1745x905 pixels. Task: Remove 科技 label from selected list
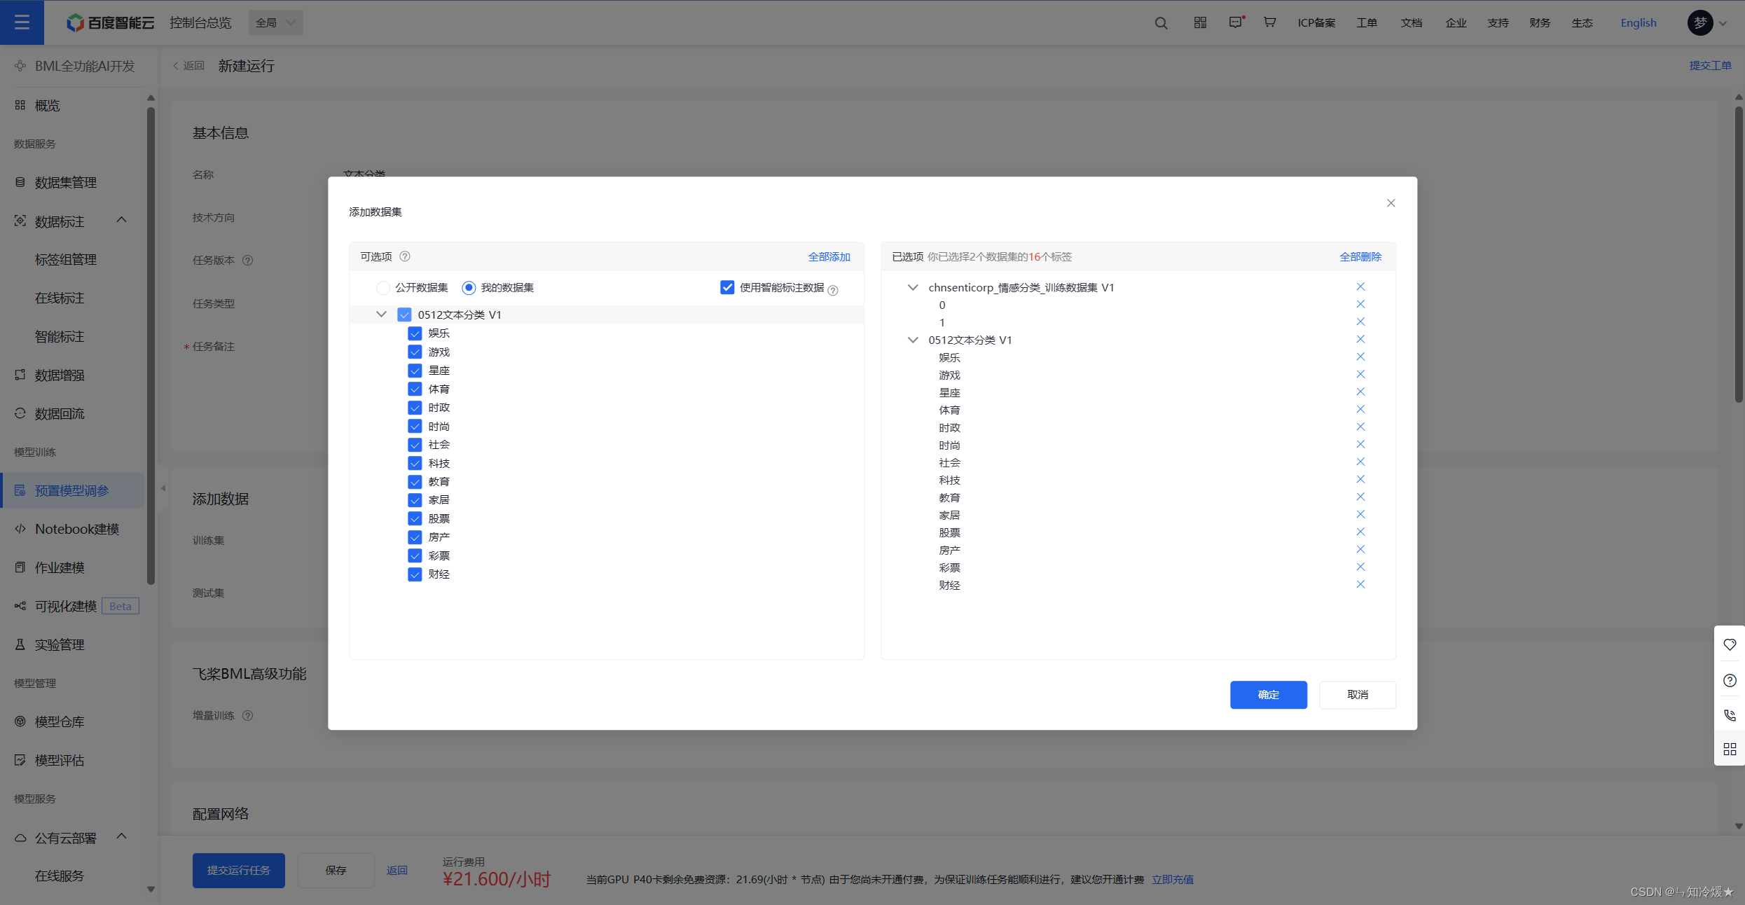coord(1360,479)
